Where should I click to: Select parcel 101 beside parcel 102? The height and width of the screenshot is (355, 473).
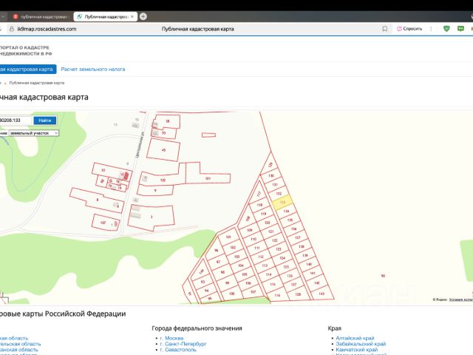(x=208, y=178)
